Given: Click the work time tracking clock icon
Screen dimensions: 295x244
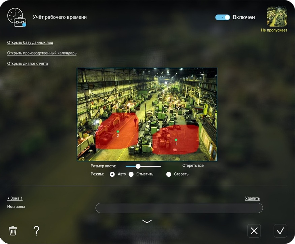Looking at the screenshot, I should [17, 17].
